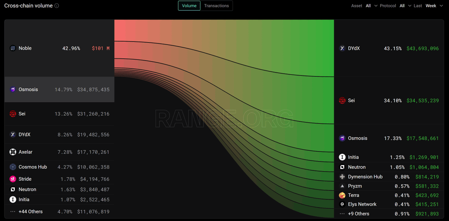The height and width of the screenshot is (221, 449).
Task: Click the DYdX icon in source list
Action: click(13, 134)
